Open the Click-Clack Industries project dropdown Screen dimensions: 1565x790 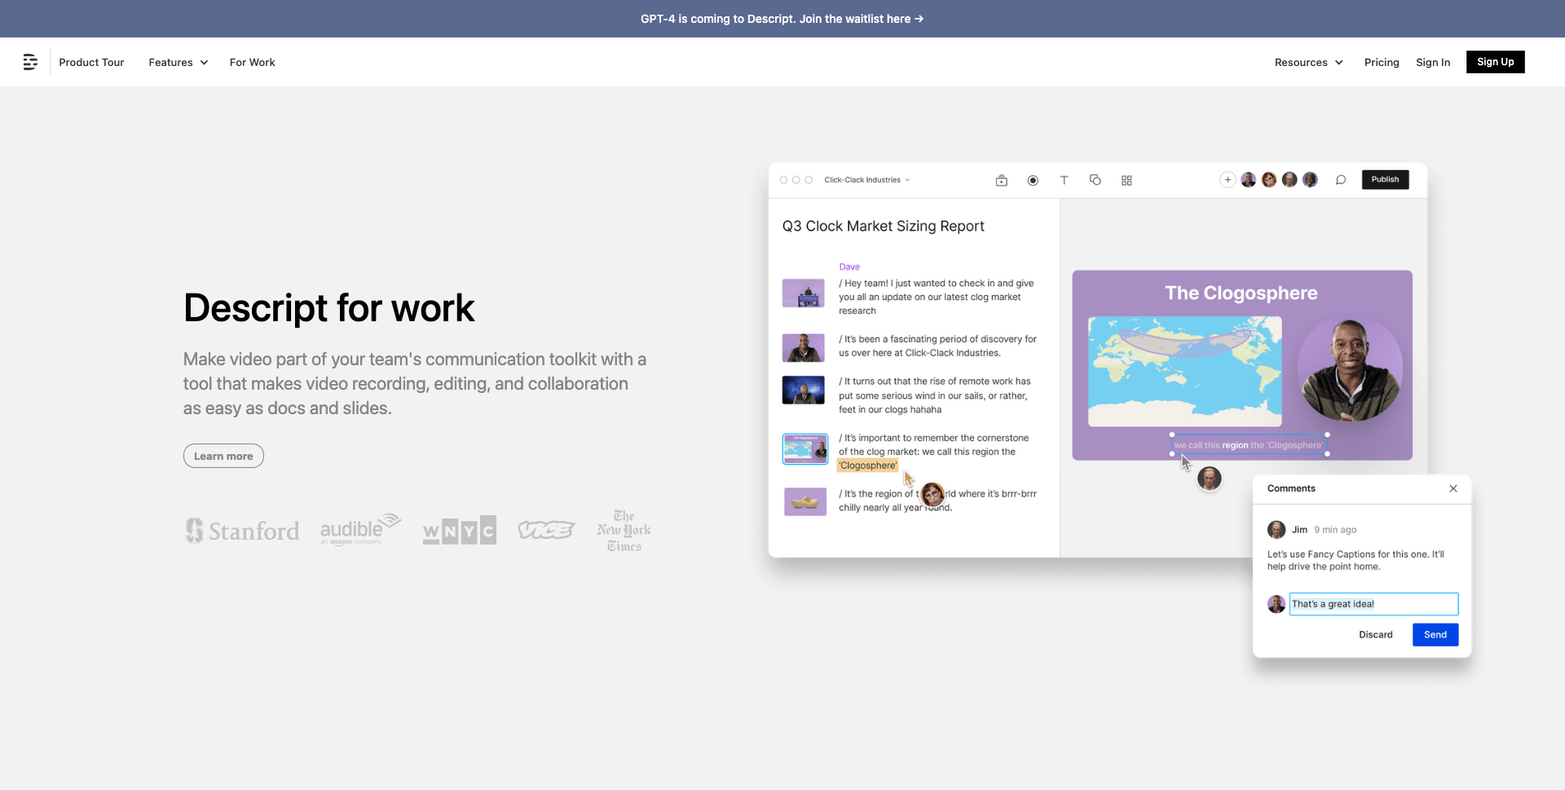click(866, 180)
